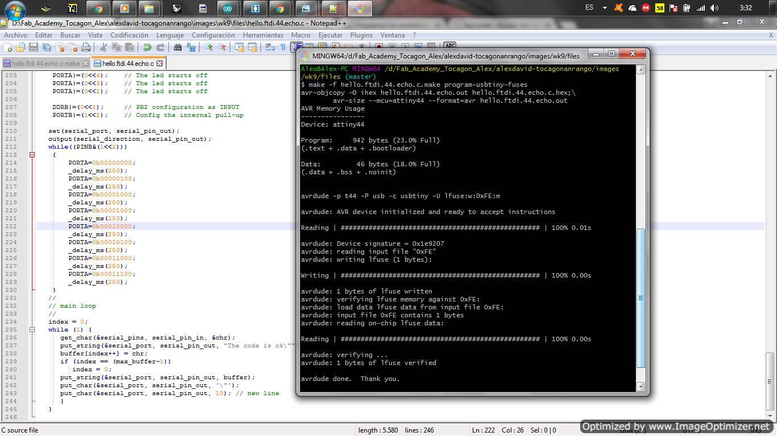777x436 pixels.
Task: Click the Save All toolbar icon
Action: (46, 48)
